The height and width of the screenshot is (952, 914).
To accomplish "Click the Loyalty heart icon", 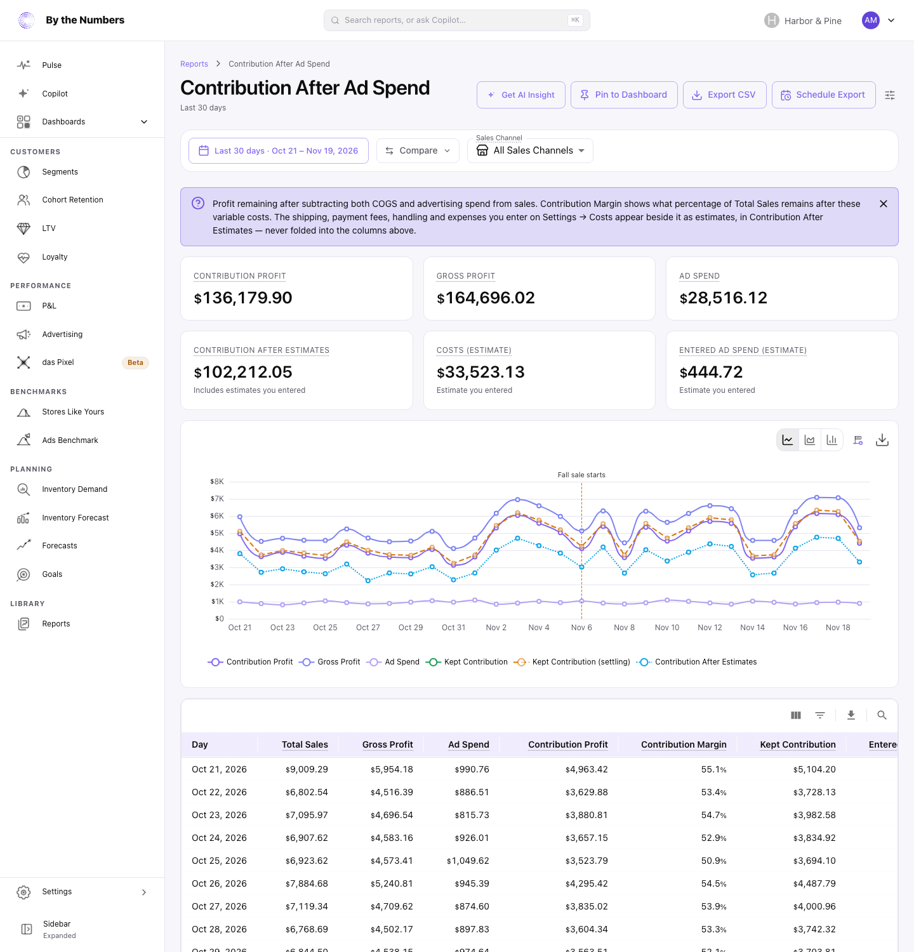I will click(23, 257).
